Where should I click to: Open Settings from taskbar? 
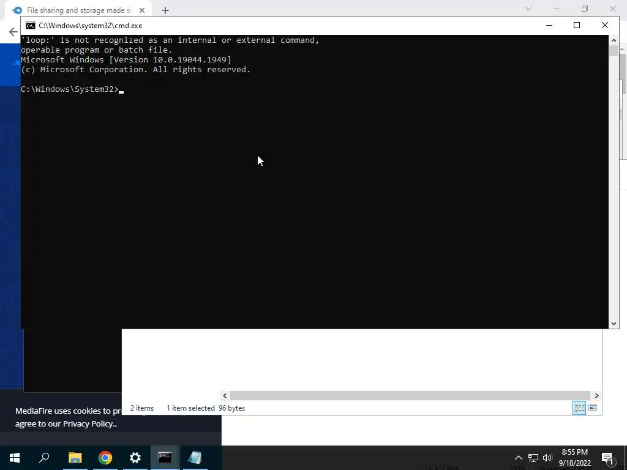(x=135, y=458)
